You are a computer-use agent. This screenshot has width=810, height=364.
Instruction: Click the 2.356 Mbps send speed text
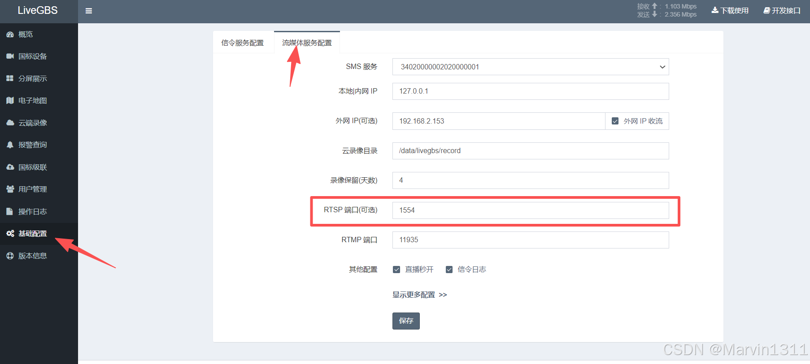pos(680,14)
